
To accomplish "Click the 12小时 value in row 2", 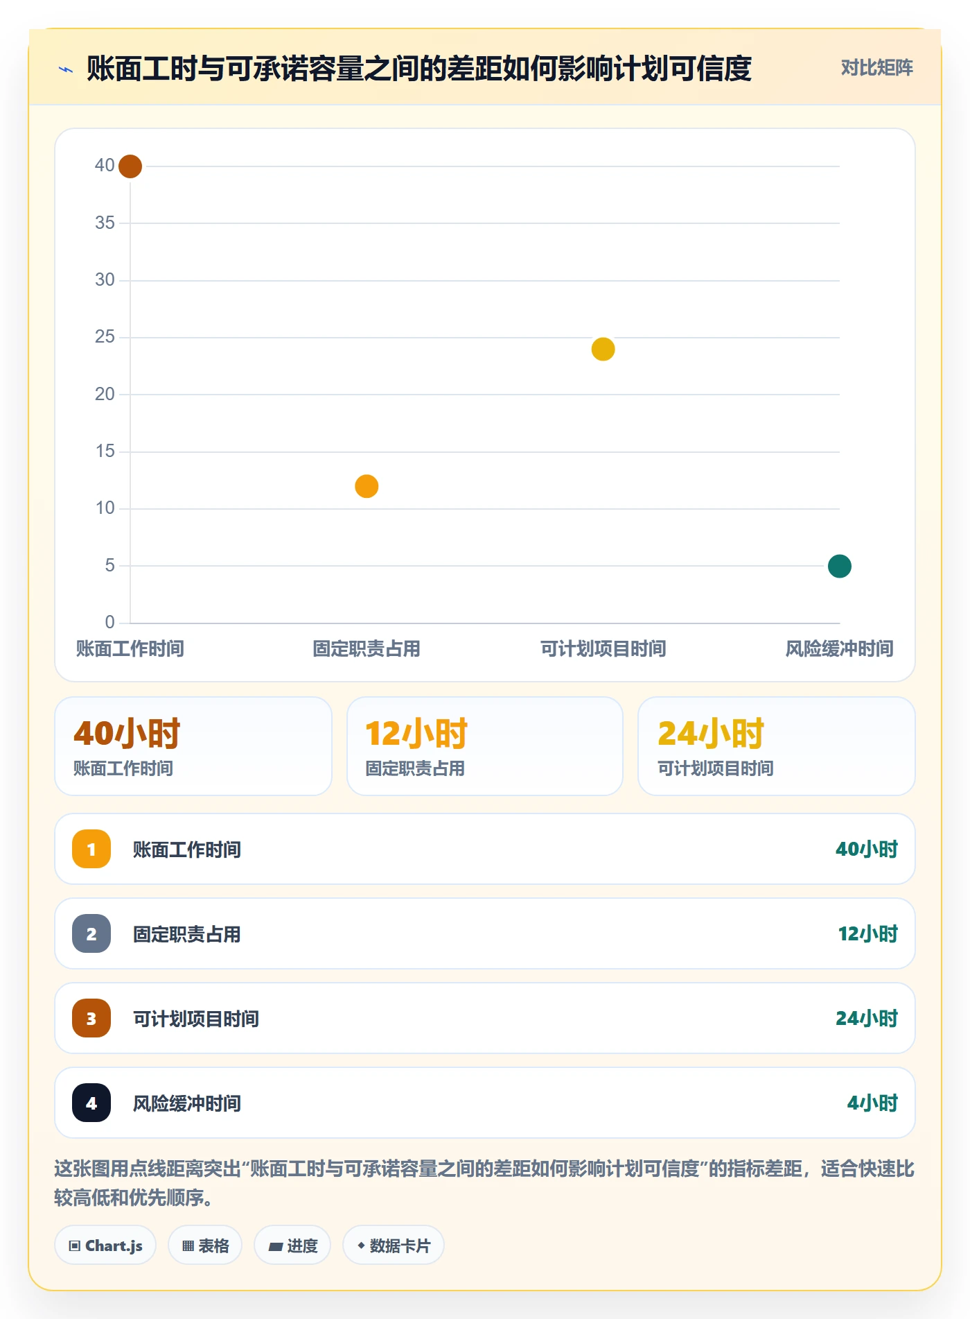I will point(868,934).
